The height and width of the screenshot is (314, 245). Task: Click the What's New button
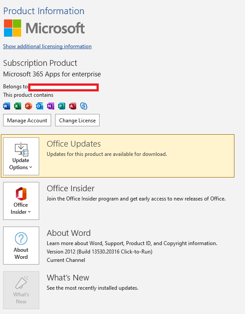pyautogui.click(x=21, y=290)
